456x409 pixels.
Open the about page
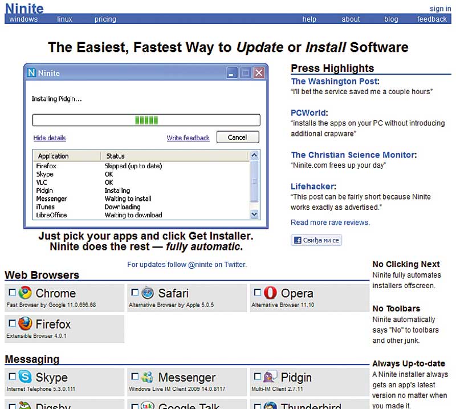coord(351,19)
